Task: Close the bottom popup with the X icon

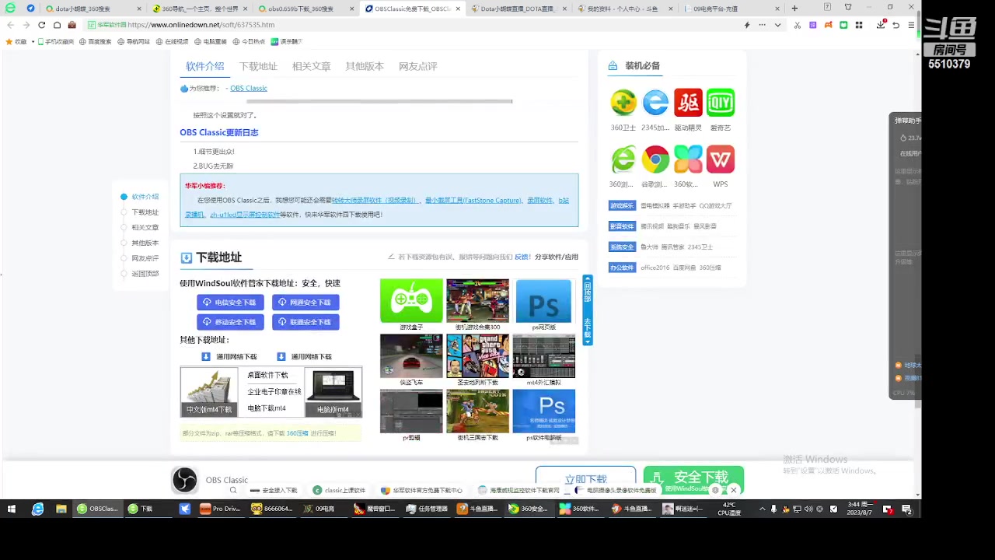Action: 733,490
